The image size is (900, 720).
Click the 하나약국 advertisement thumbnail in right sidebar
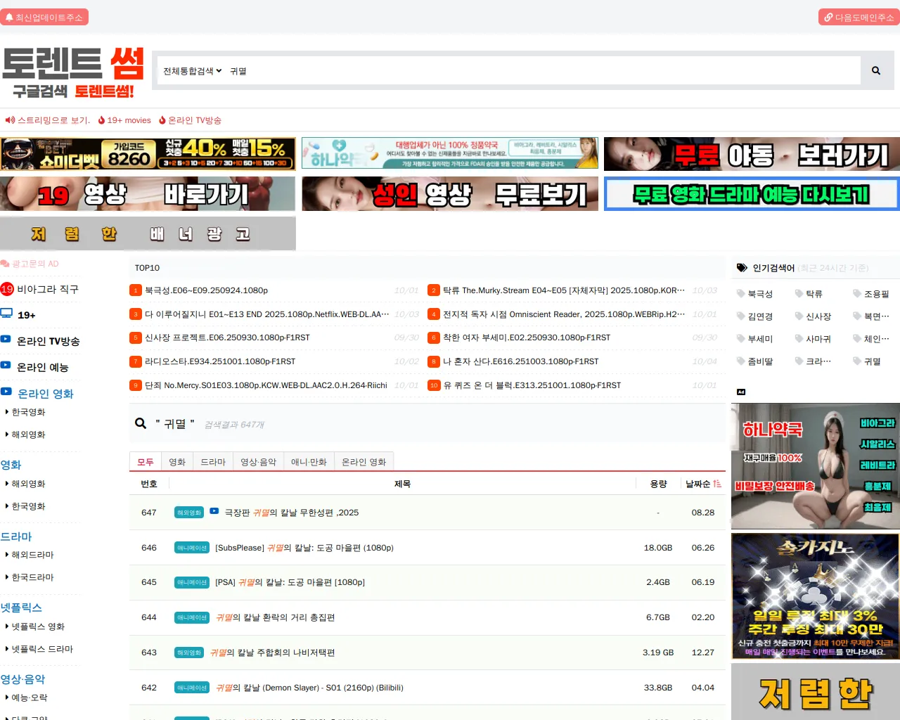815,465
